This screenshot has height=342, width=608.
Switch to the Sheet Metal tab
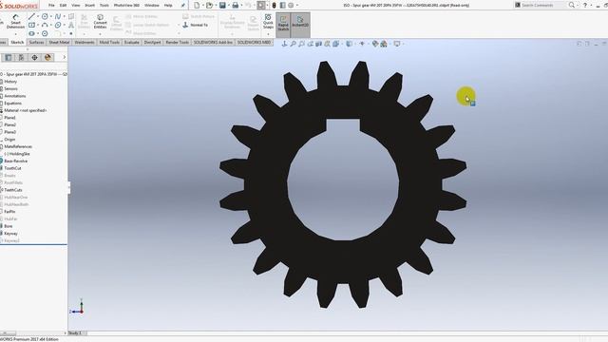59,42
